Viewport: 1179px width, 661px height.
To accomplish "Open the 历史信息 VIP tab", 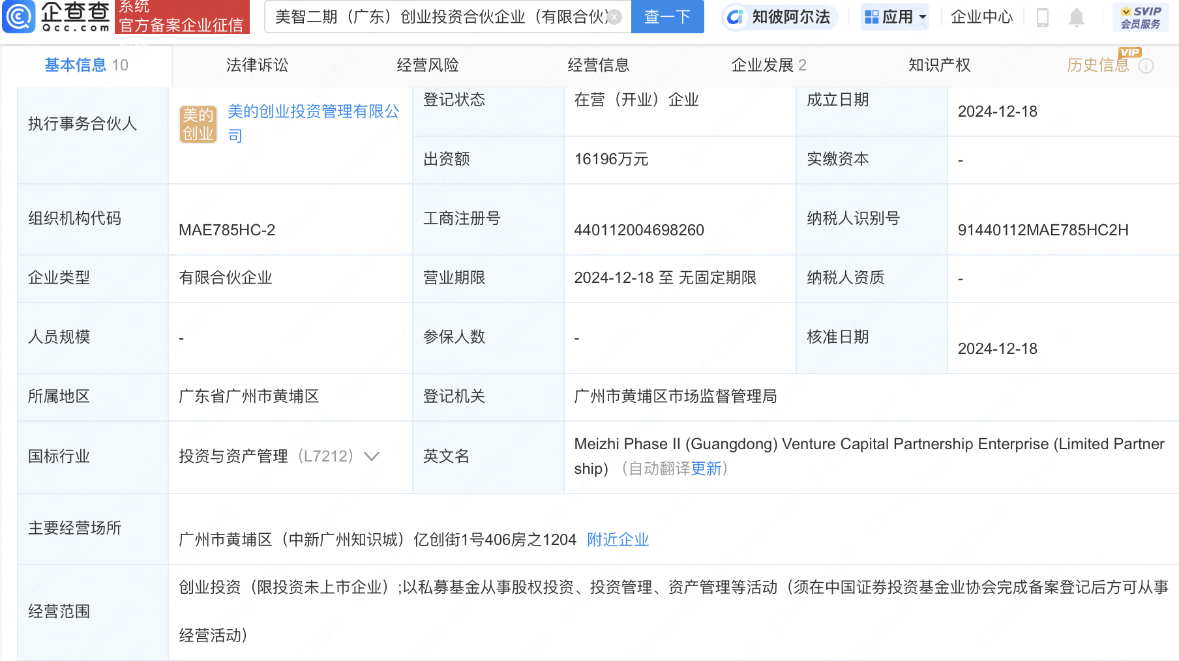I will 1098,65.
